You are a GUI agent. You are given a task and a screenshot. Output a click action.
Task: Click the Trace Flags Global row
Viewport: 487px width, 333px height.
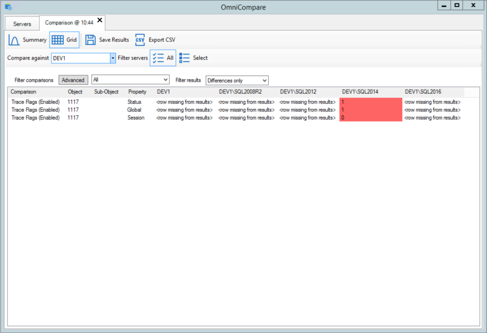[35, 110]
